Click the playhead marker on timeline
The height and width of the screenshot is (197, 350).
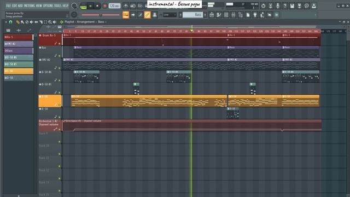coord(192,30)
